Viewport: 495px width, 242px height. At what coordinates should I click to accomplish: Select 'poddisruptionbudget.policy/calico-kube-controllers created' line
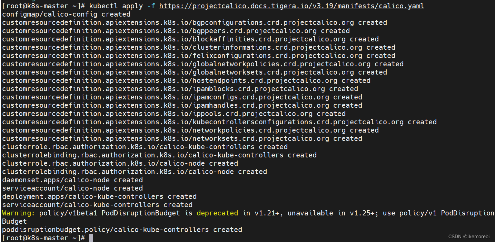pyautogui.click(x=122, y=230)
